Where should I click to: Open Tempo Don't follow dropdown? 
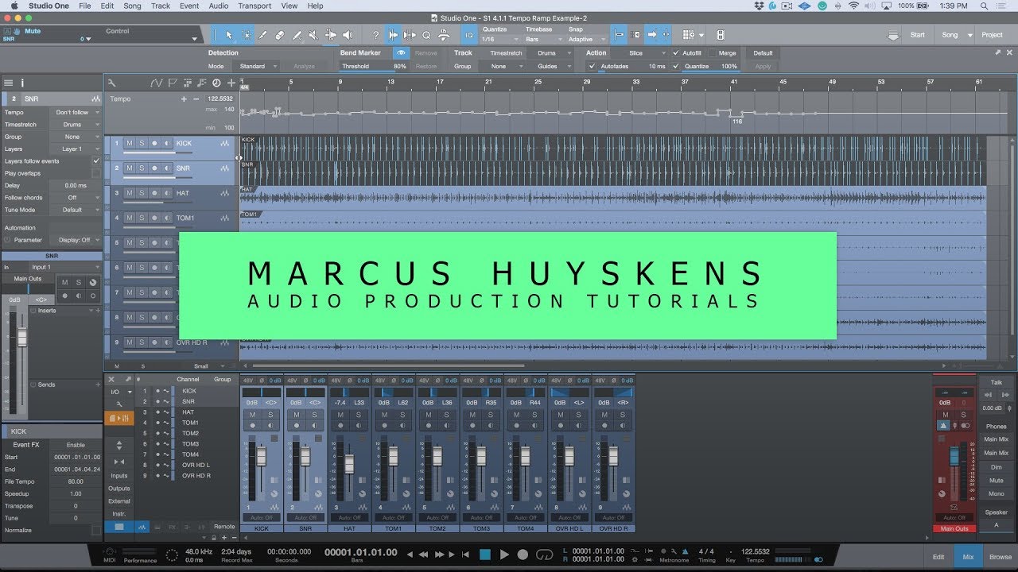(x=76, y=112)
